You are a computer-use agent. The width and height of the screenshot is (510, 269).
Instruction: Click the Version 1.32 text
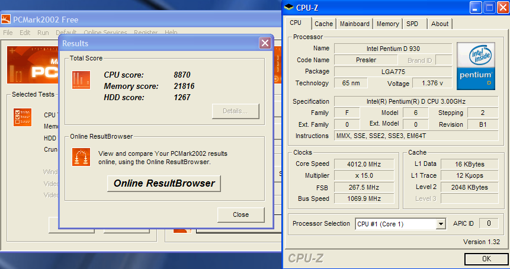[x=482, y=242]
